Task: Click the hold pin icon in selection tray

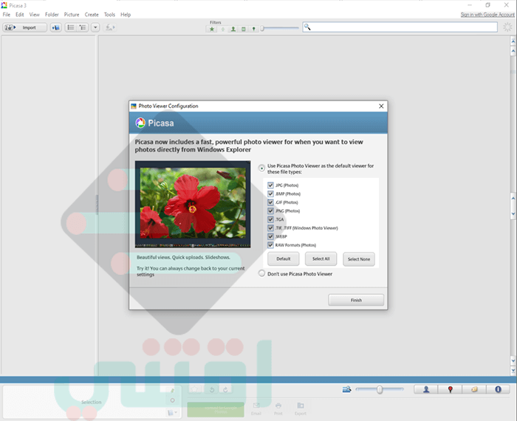Action: pyautogui.click(x=172, y=391)
